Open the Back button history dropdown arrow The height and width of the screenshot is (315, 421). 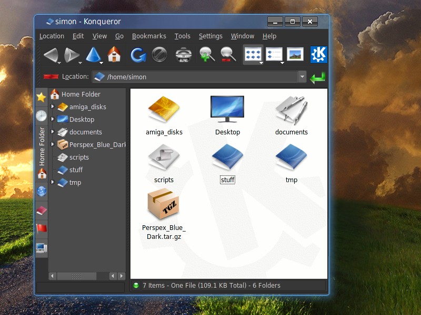pyautogui.click(x=59, y=63)
